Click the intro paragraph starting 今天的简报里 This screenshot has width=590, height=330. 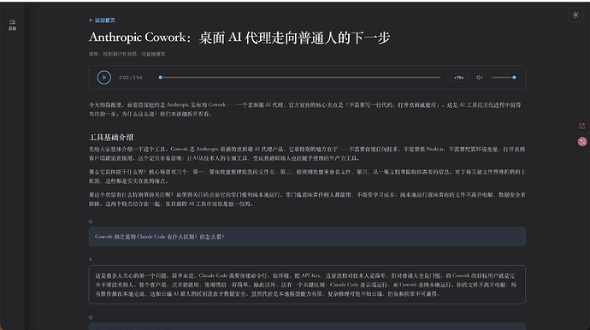pyautogui.click(x=305, y=109)
